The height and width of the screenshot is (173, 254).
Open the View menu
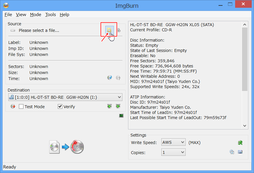pos(21,15)
